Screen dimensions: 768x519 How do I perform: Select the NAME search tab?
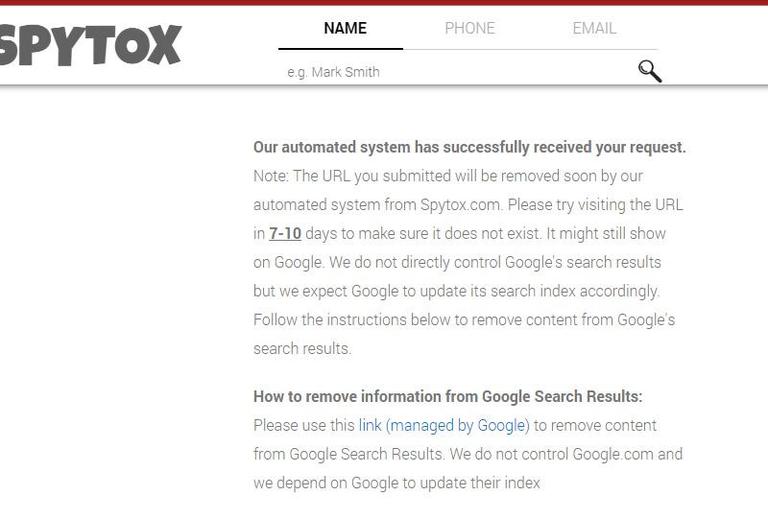pyautogui.click(x=345, y=29)
